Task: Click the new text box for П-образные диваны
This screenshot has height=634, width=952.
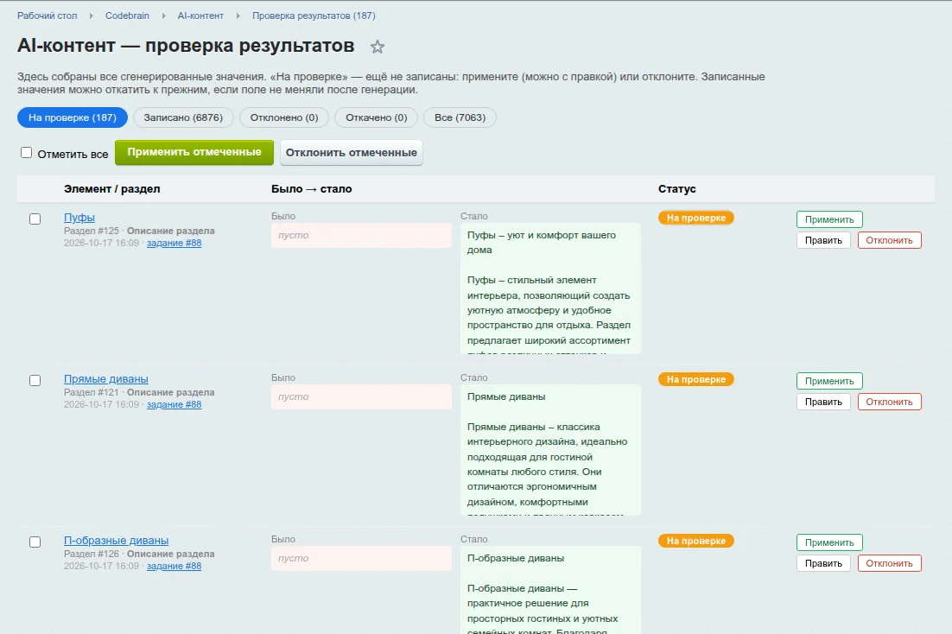Action: click(x=550, y=590)
